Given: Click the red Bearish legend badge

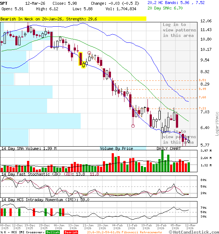Looking at the screenshot, I should coord(71,232).
